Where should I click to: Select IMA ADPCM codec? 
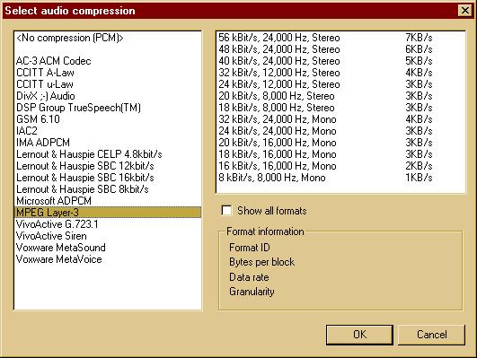click(108, 143)
